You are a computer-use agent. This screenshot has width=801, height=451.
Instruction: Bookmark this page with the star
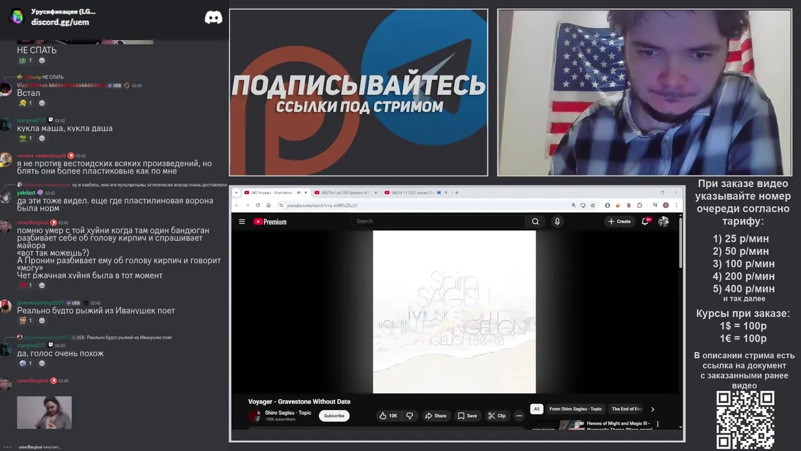click(591, 205)
